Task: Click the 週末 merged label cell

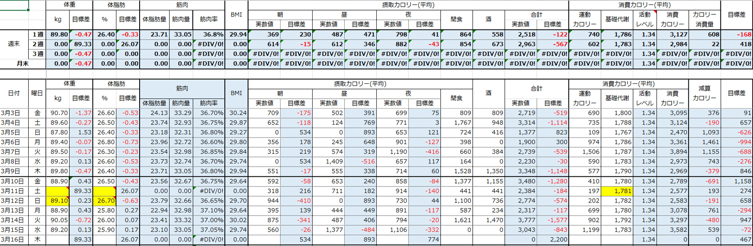Action: click(14, 44)
